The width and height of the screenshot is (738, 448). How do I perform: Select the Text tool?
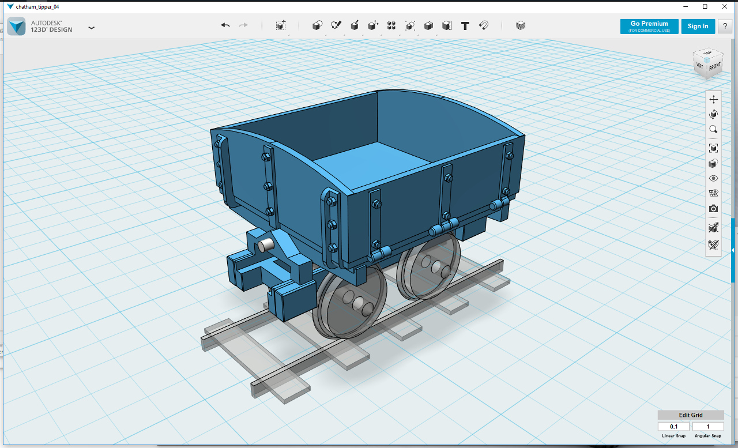click(465, 25)
